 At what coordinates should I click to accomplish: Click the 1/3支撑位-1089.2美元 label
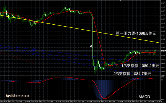140,66
